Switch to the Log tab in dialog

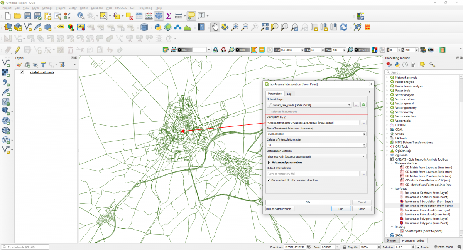point(289,94)
